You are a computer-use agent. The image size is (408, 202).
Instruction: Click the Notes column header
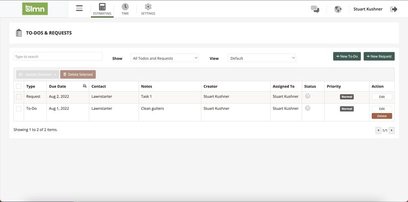tap(146, 86)
